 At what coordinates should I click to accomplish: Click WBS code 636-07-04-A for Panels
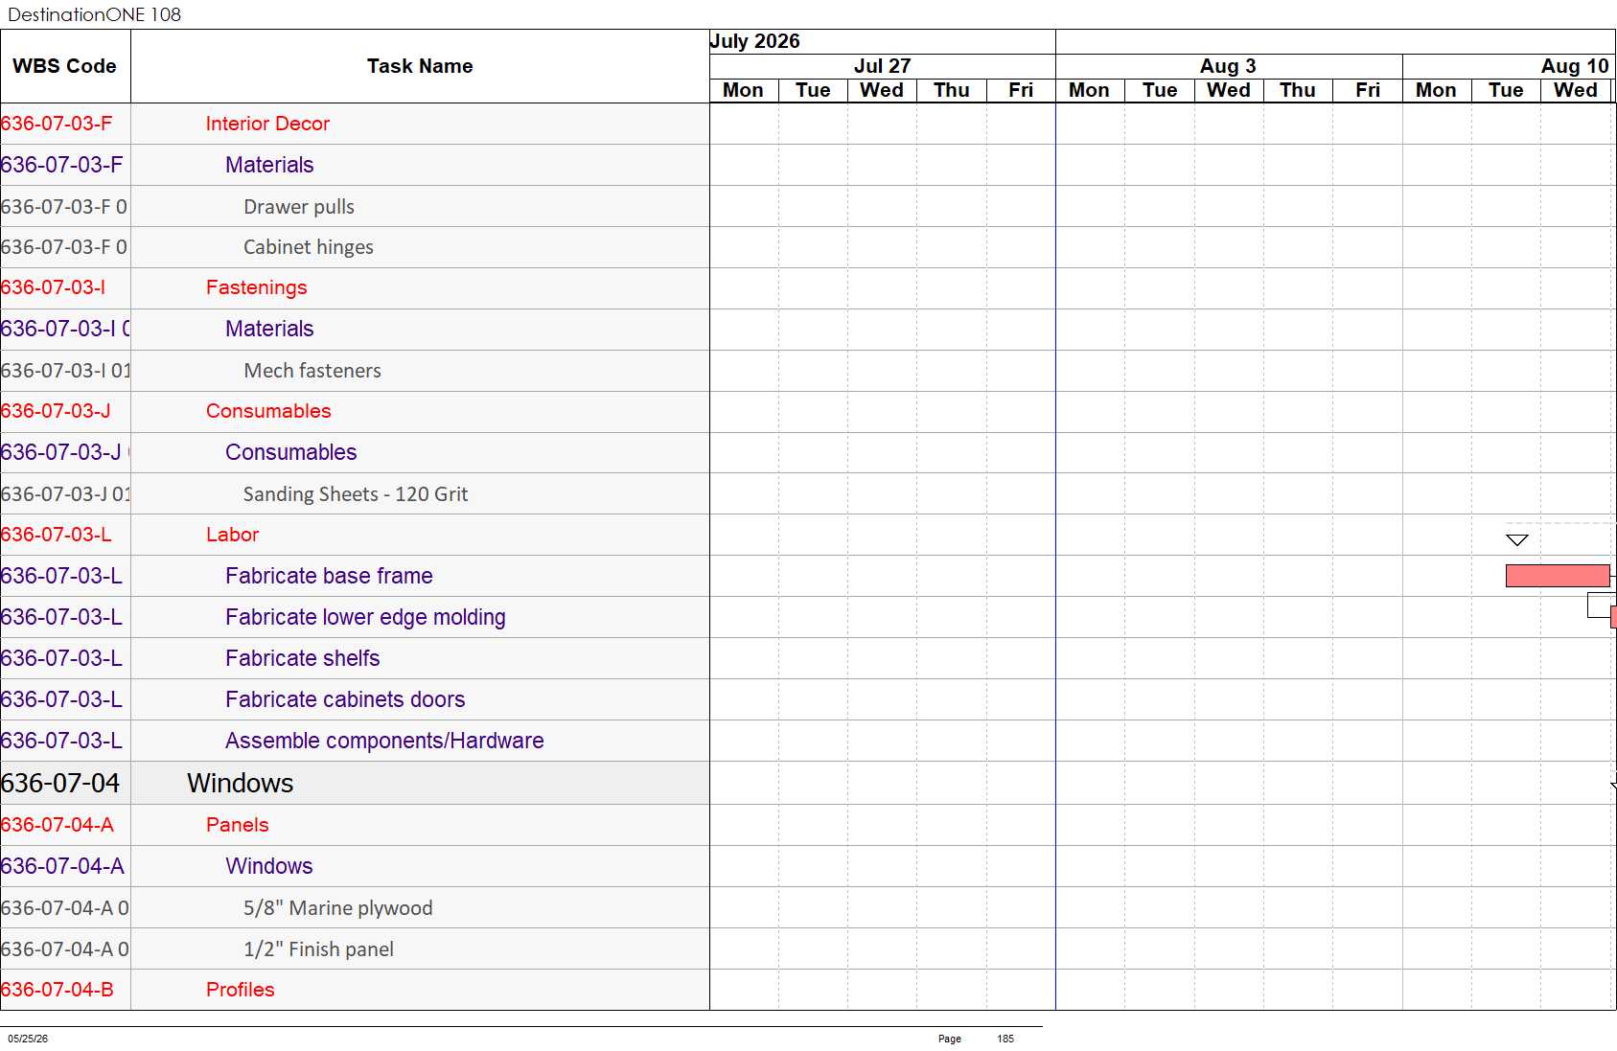click(x=58, y=825)
